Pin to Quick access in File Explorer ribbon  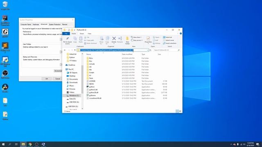coord(68,40)
